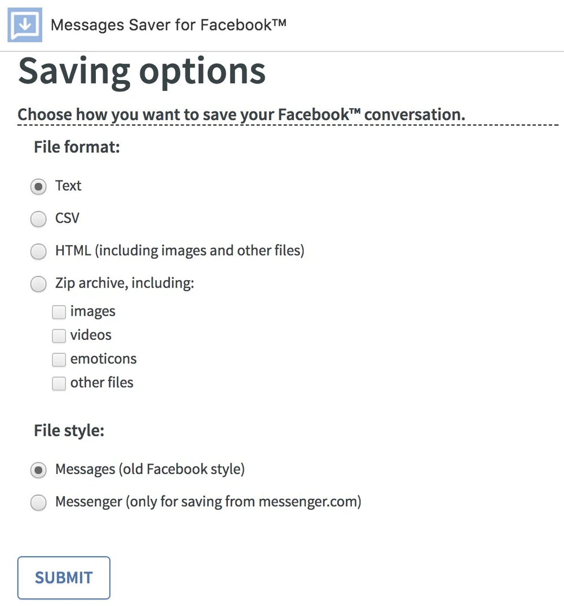Toggle the other files checkbox

pos(59,383)
